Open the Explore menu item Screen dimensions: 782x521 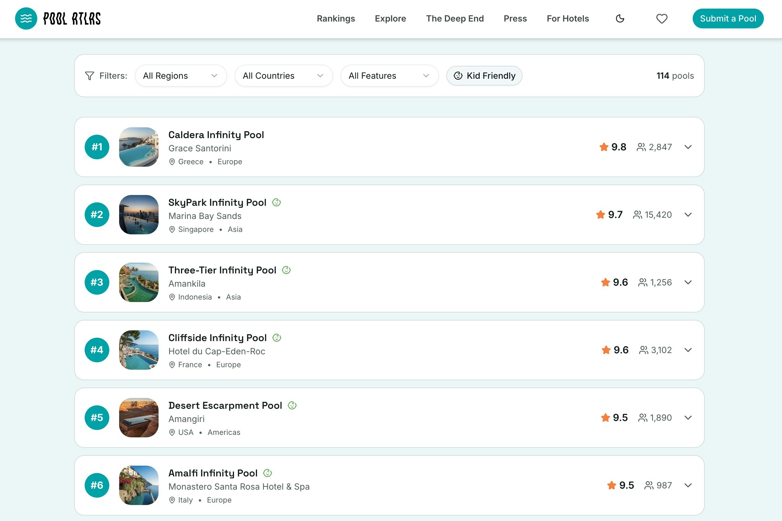(390, 18)
